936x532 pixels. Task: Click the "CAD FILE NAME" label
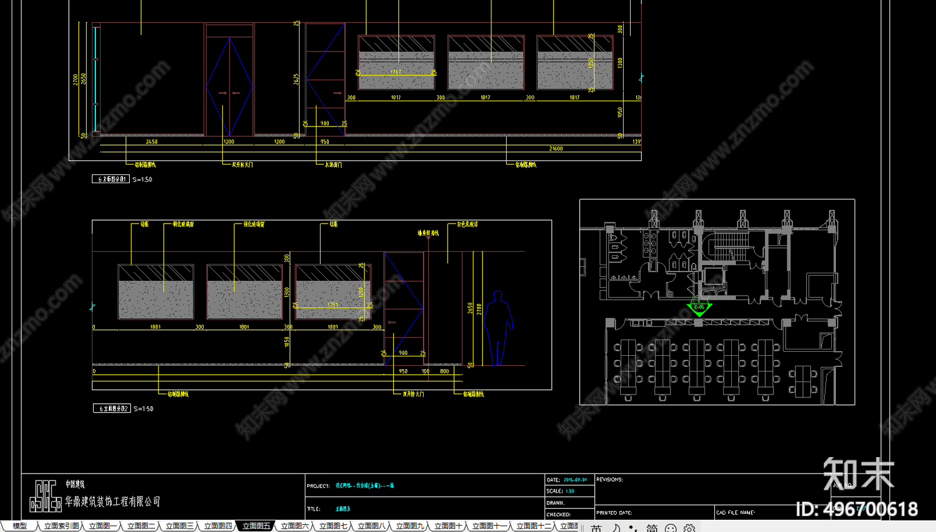tap(735, 513)
